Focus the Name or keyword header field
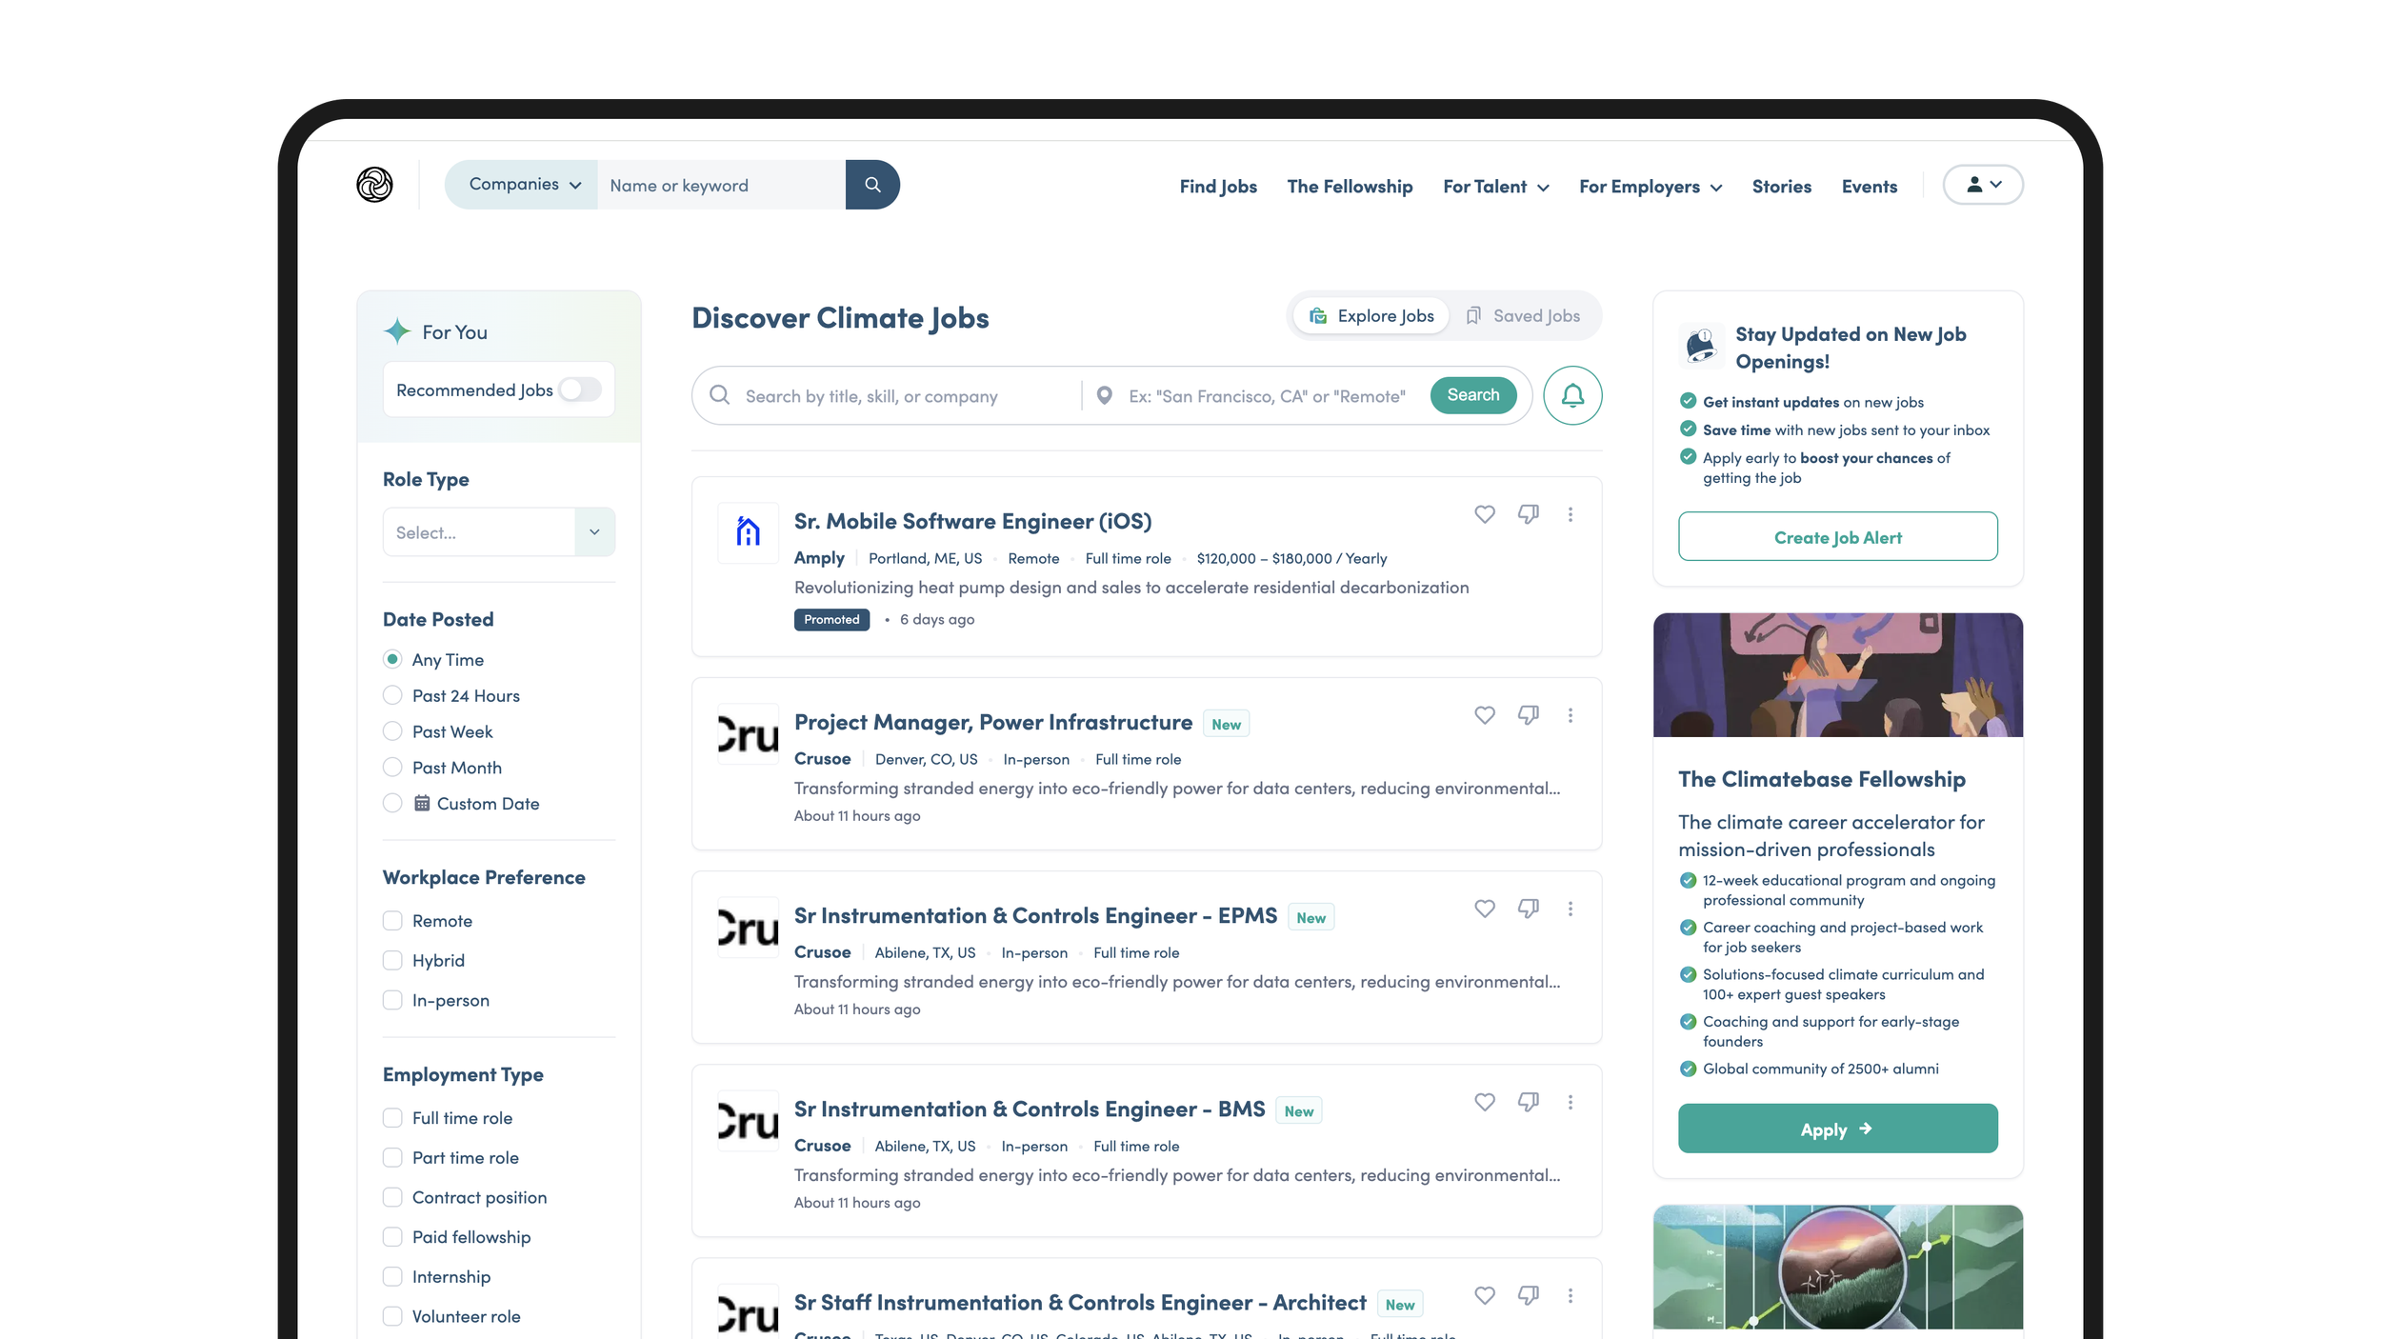 721,185
